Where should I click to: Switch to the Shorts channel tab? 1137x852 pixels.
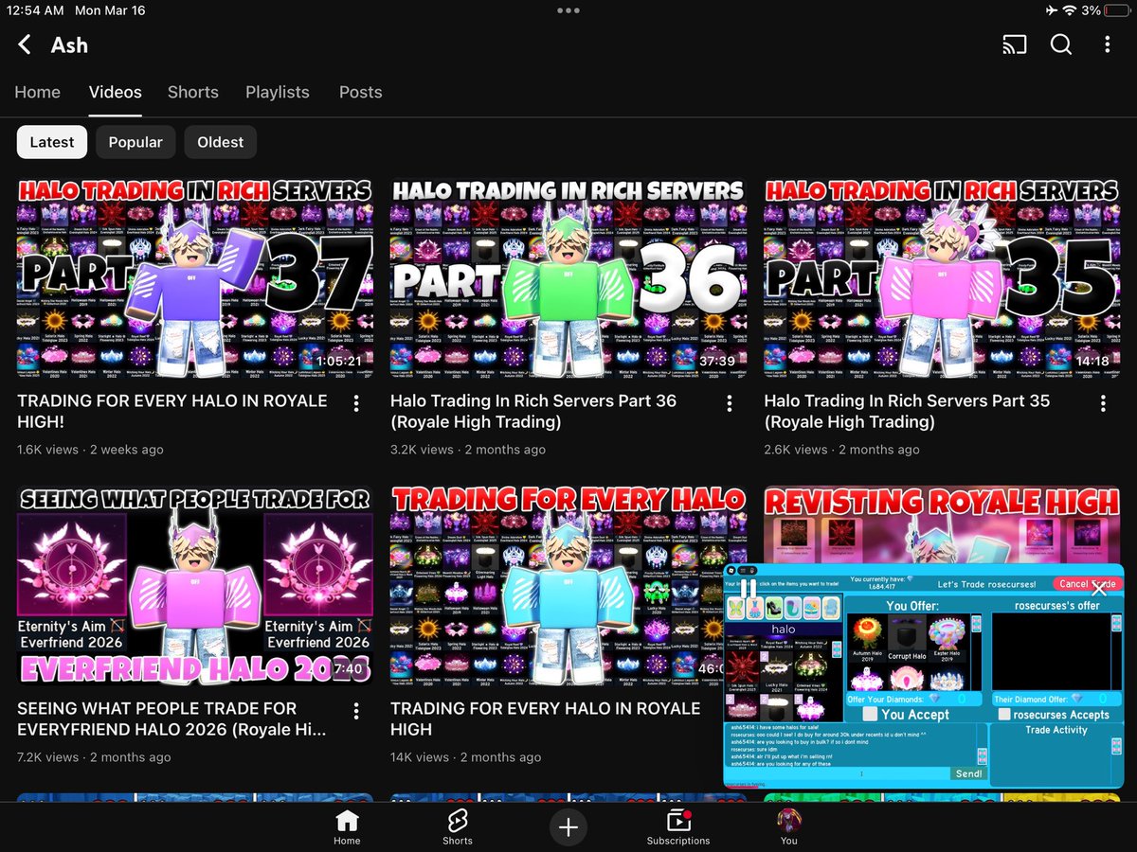(x=193, y=92)
